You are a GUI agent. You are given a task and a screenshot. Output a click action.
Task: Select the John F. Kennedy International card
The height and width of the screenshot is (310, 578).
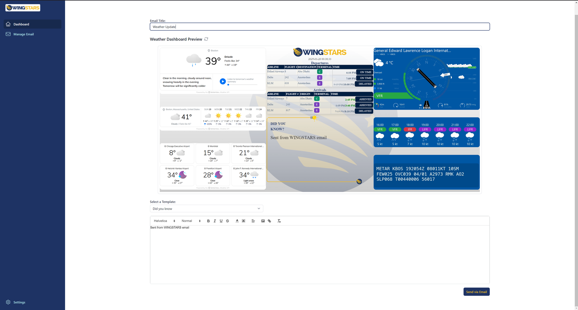[x=249, y=176]
